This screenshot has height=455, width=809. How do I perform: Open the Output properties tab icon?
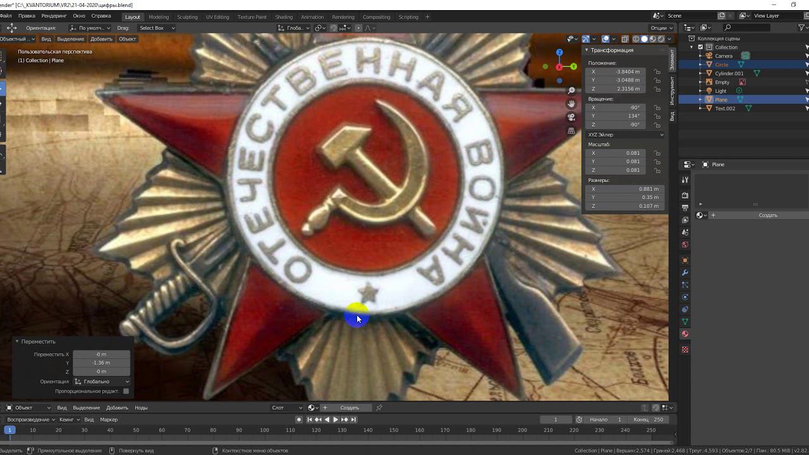point(685,208)
